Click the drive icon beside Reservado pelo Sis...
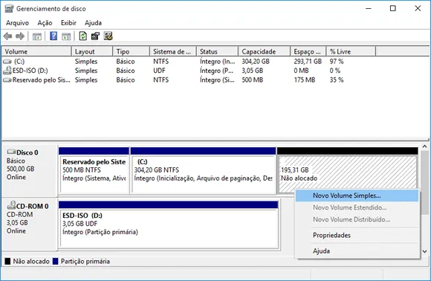431x281 pixels. point(7,80)
